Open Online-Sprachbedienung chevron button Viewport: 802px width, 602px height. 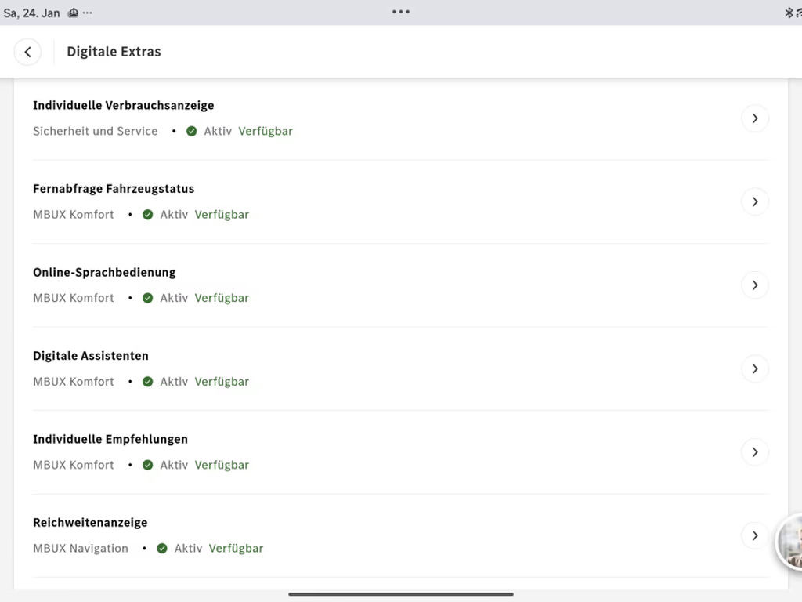[x=754, y=285]
